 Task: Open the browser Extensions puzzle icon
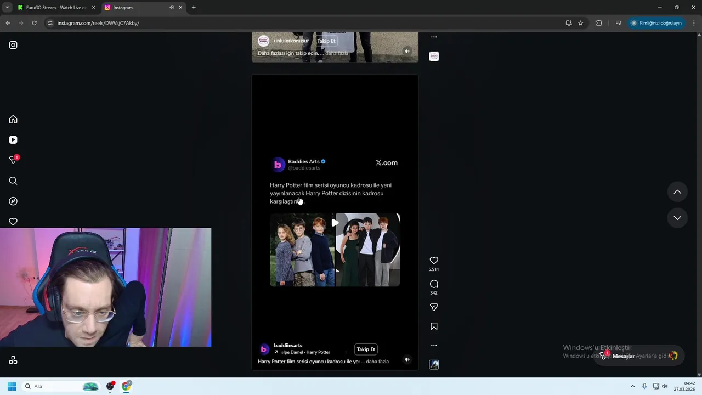coord(599,23)
